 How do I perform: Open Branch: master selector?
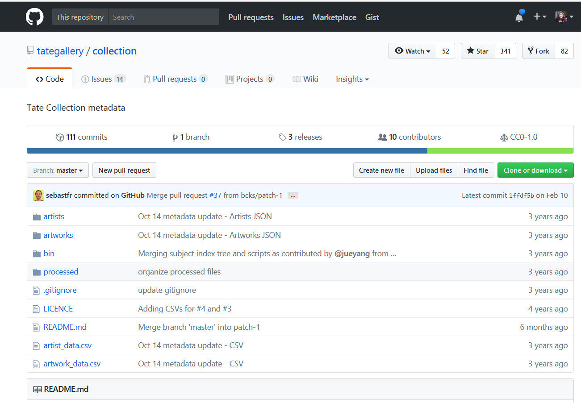tap(58, 170)
